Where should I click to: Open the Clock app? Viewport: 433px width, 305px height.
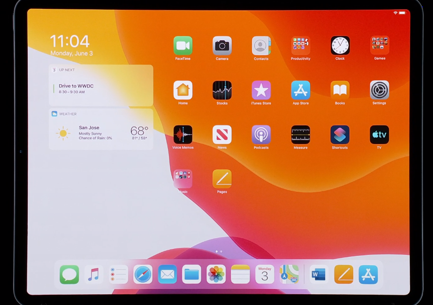click(x=340, y=45)
